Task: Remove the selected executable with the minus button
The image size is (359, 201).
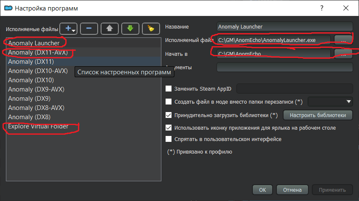Action: coord(89,29)
